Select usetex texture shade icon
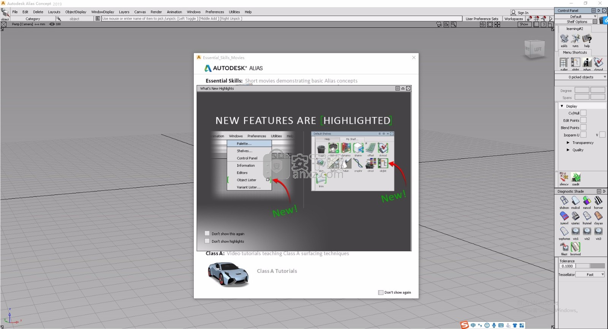The image size is (608, 329). pyautogui.click(x=576, y=216)
